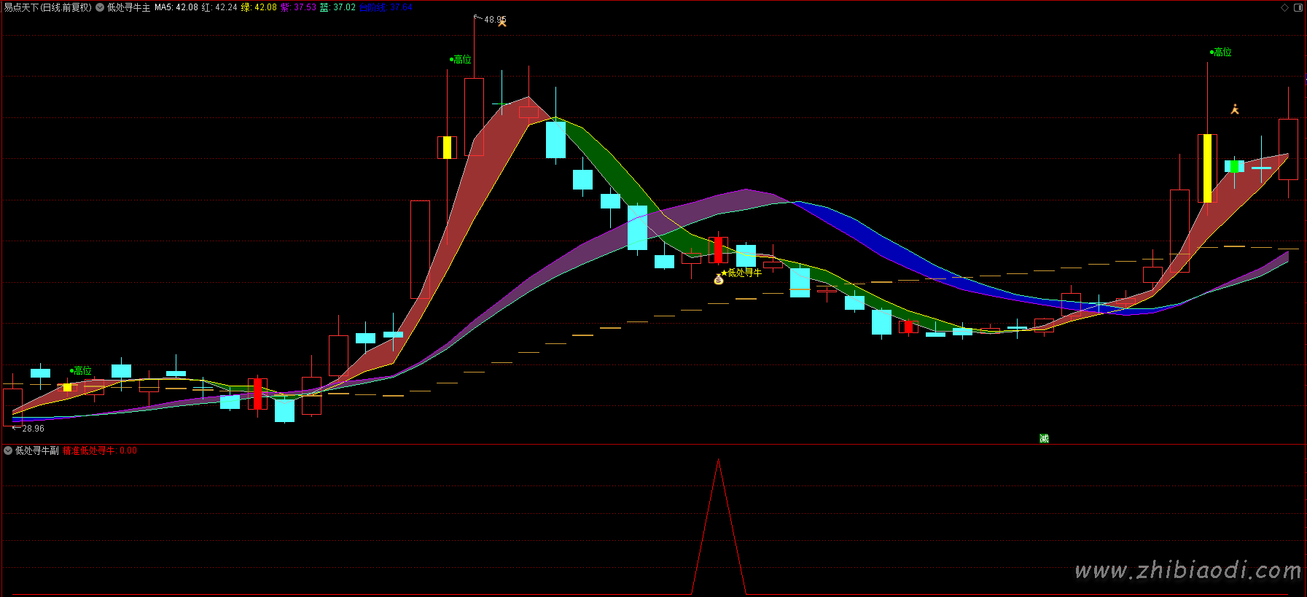Click the red spike peak in sub-chart
The image size is (1307, 597).
pyautogui.click(x=718, y=461)
